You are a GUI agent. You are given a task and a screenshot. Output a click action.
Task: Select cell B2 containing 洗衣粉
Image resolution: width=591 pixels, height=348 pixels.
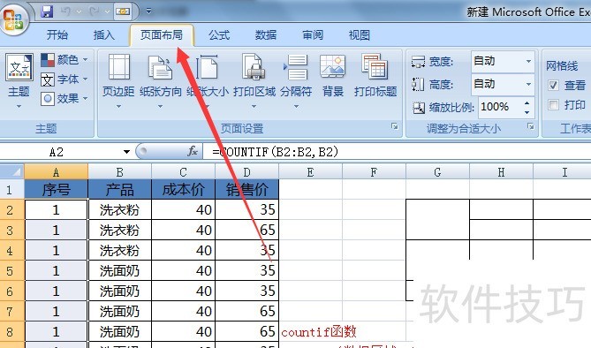pyautogui.click(x=120, y=209)
